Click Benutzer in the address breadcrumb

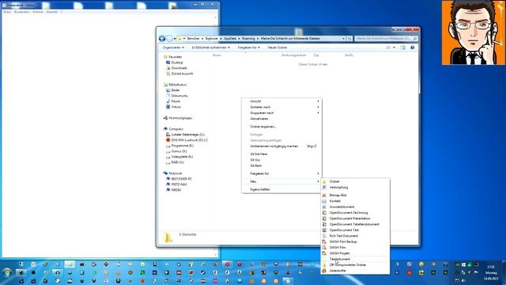[x=193, y=39]
